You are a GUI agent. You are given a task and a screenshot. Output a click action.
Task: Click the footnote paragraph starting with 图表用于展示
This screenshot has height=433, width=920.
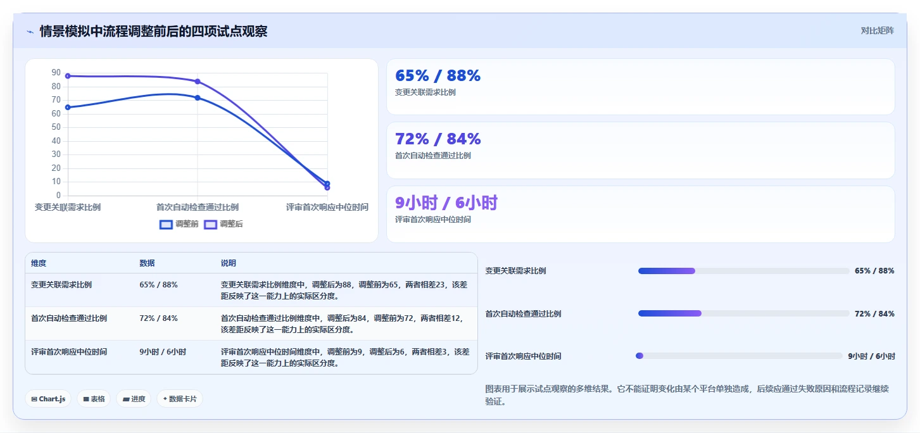tap(687, 395)
